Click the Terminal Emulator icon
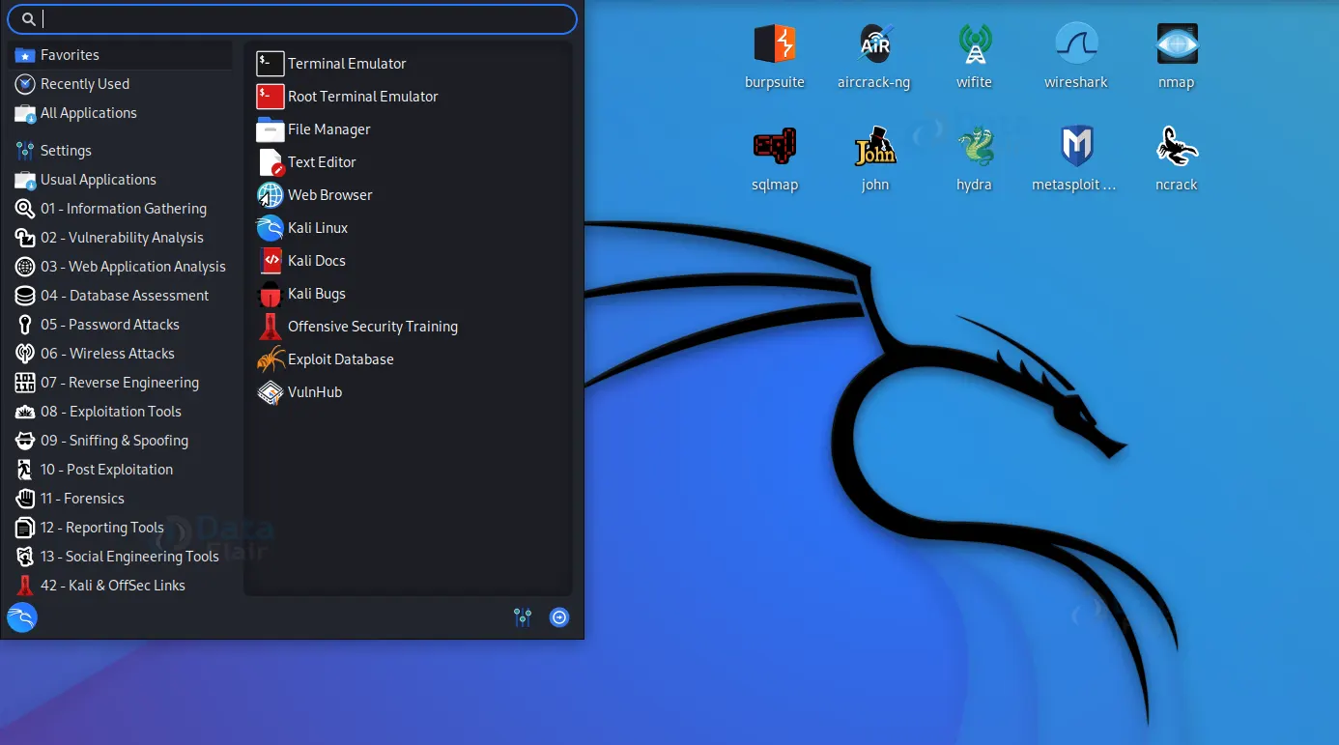The height and width of the screenshot is (745, 1339). click(270, 64)
